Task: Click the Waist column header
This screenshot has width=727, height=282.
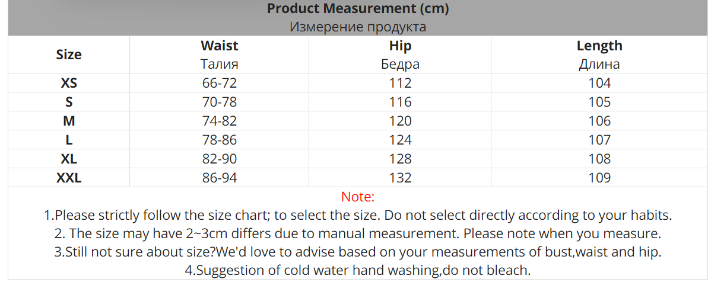Action: point(219,46)
